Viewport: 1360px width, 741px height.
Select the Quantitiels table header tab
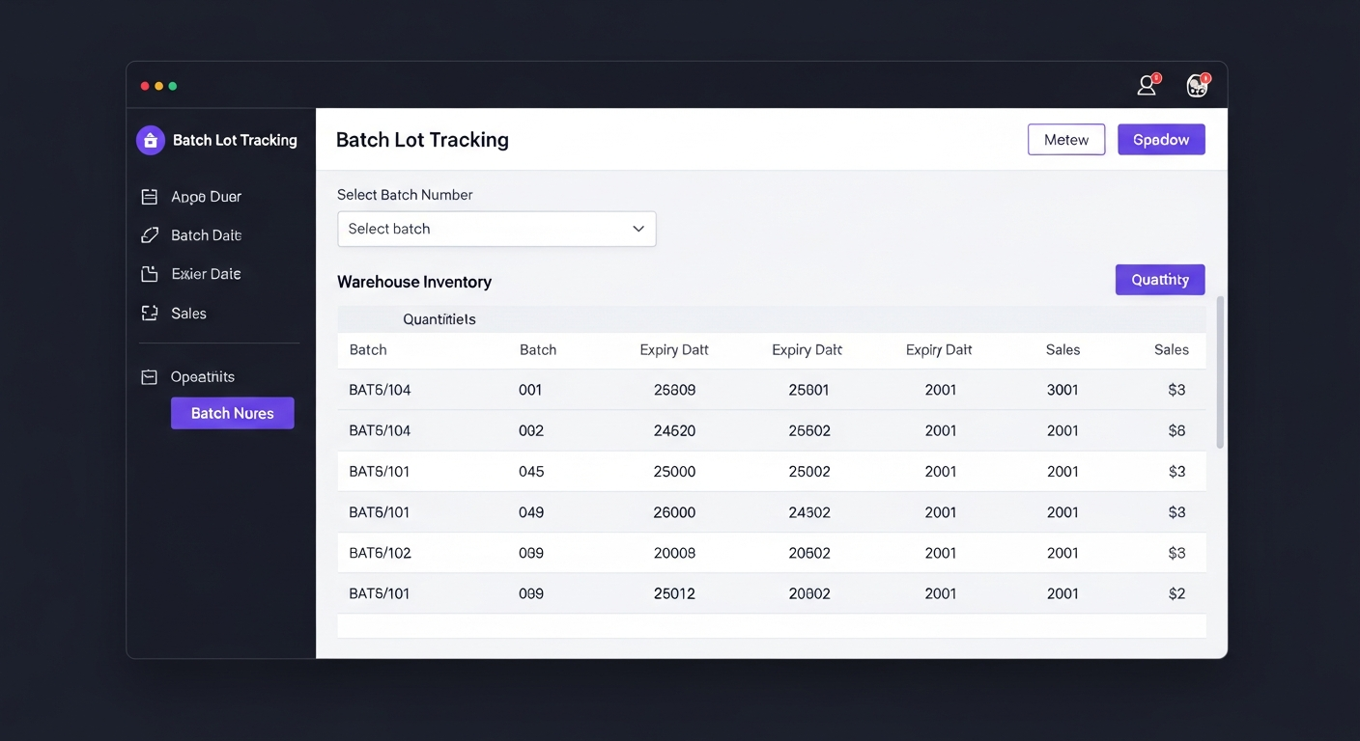coord(439,318)
